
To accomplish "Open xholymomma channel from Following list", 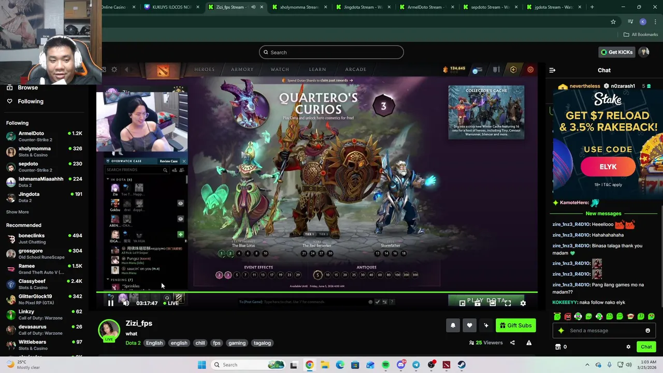I will coord(45,151).
